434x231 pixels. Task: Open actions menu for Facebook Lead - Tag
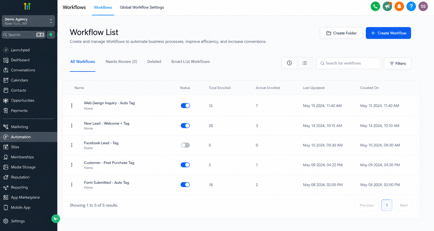pyautogui.click(x=72, y=145)
